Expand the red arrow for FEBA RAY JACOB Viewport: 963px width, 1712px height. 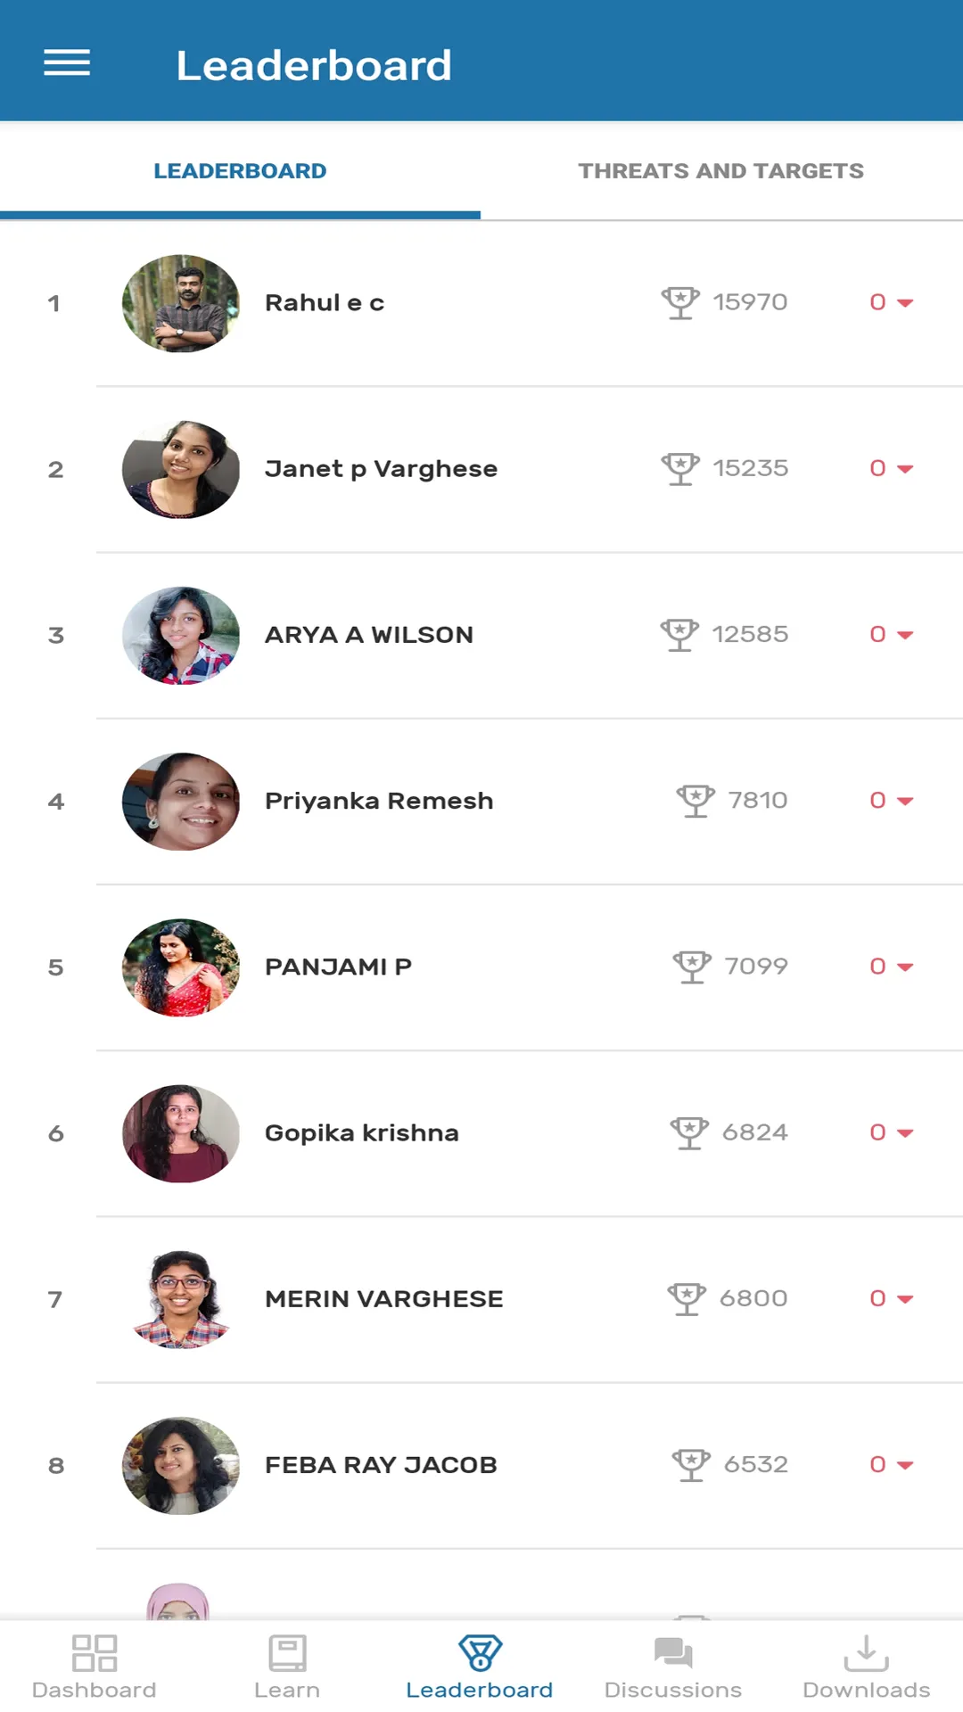tap(905, 1465)
